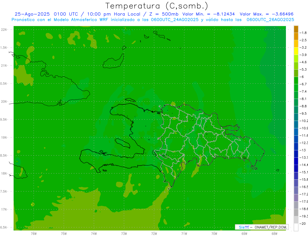Click the '22N' latitude label
Viewport: 308px width, 237px height.
click(4, 30)
